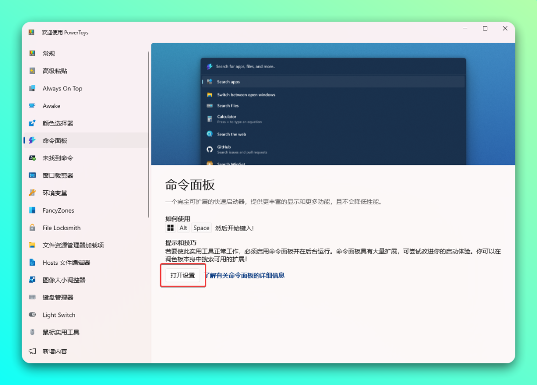
Task: Click the 打开设置 button
Action: [x=182, y=275]
